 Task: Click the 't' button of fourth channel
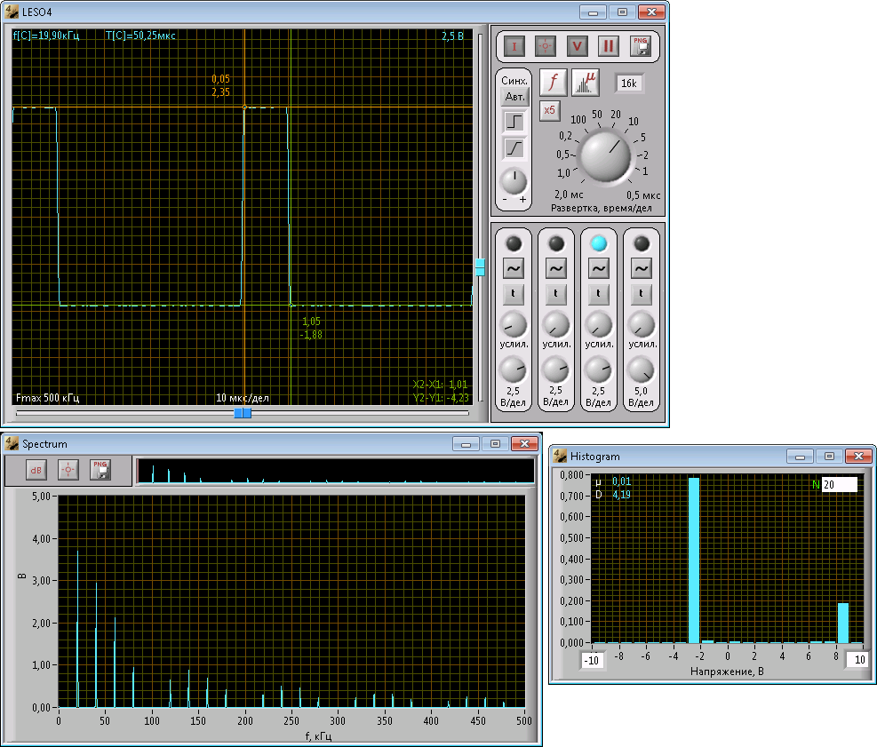[641, 294]
